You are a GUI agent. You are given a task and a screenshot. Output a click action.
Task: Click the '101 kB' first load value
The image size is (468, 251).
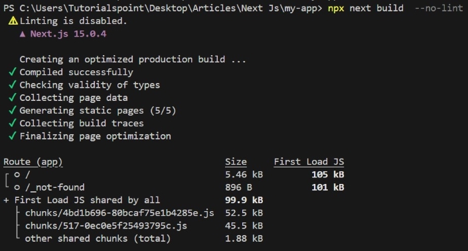coord(328,187)
